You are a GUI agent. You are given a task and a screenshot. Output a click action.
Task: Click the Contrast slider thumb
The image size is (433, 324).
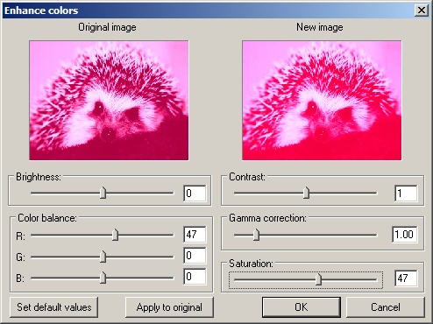pyautogui.click(x=306, y=193)
